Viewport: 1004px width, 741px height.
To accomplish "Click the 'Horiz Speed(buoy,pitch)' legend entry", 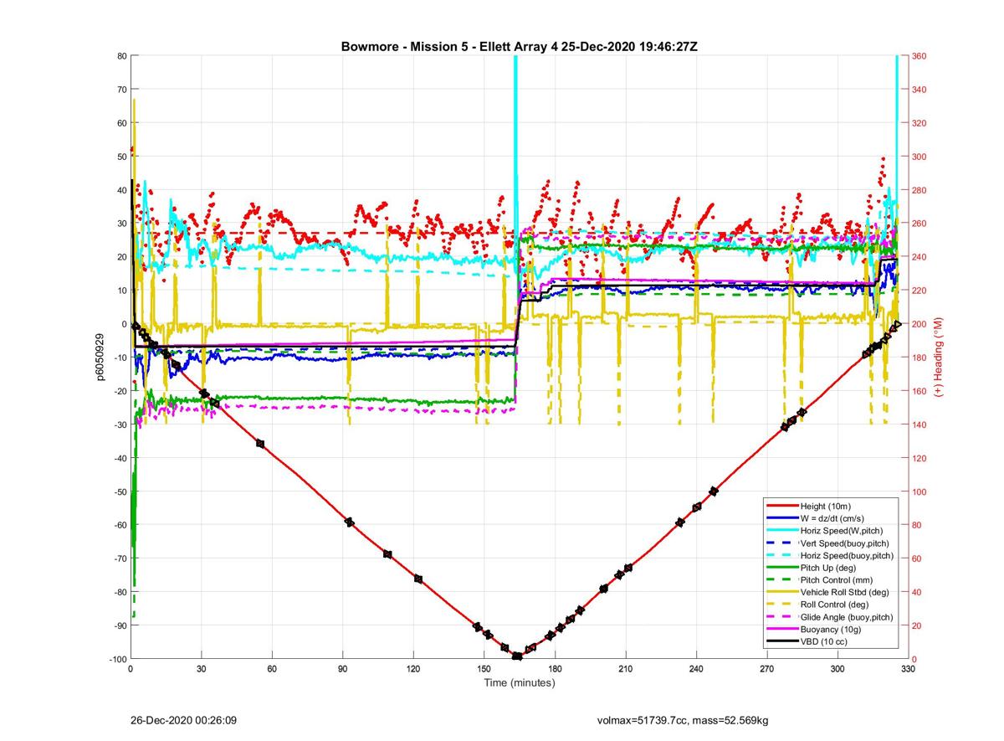I will point(847,555).
